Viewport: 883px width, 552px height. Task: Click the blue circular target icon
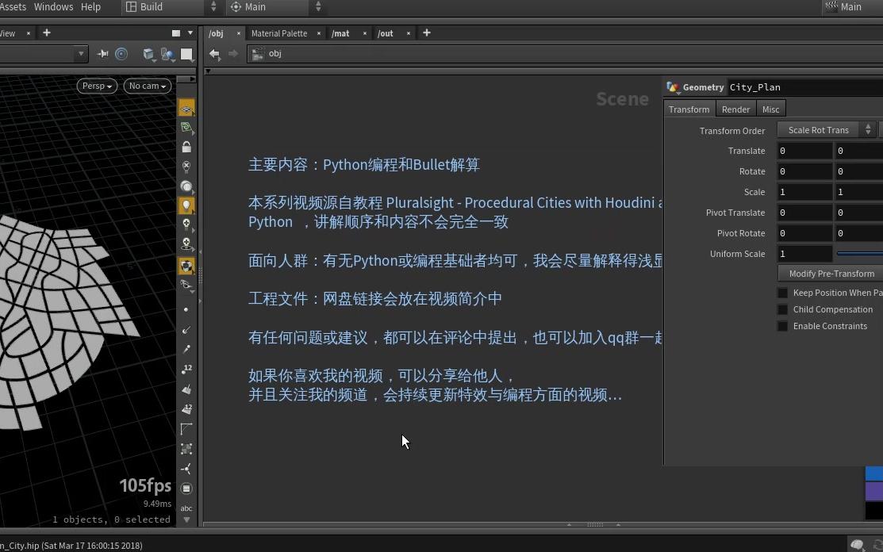tap(121, 53)
